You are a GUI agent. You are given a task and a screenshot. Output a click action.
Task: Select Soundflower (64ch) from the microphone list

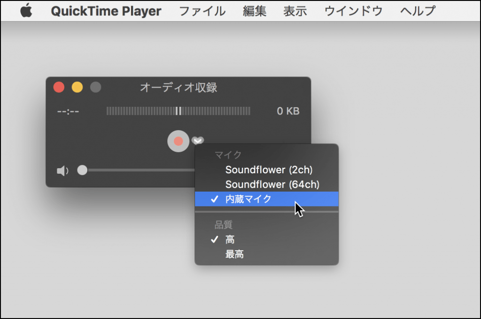[272, 185]
